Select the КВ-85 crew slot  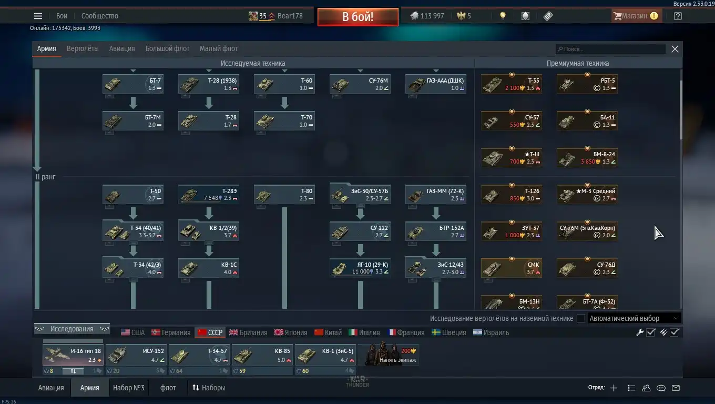point(262,355)
